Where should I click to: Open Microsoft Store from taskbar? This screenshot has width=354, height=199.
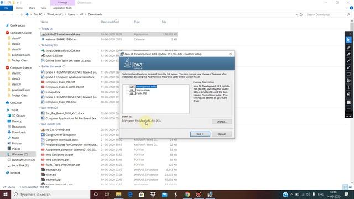142,194
